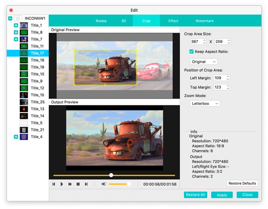
Task: Switch to the Effect tab
Action: pyautogui.click(x=173, y=21)
